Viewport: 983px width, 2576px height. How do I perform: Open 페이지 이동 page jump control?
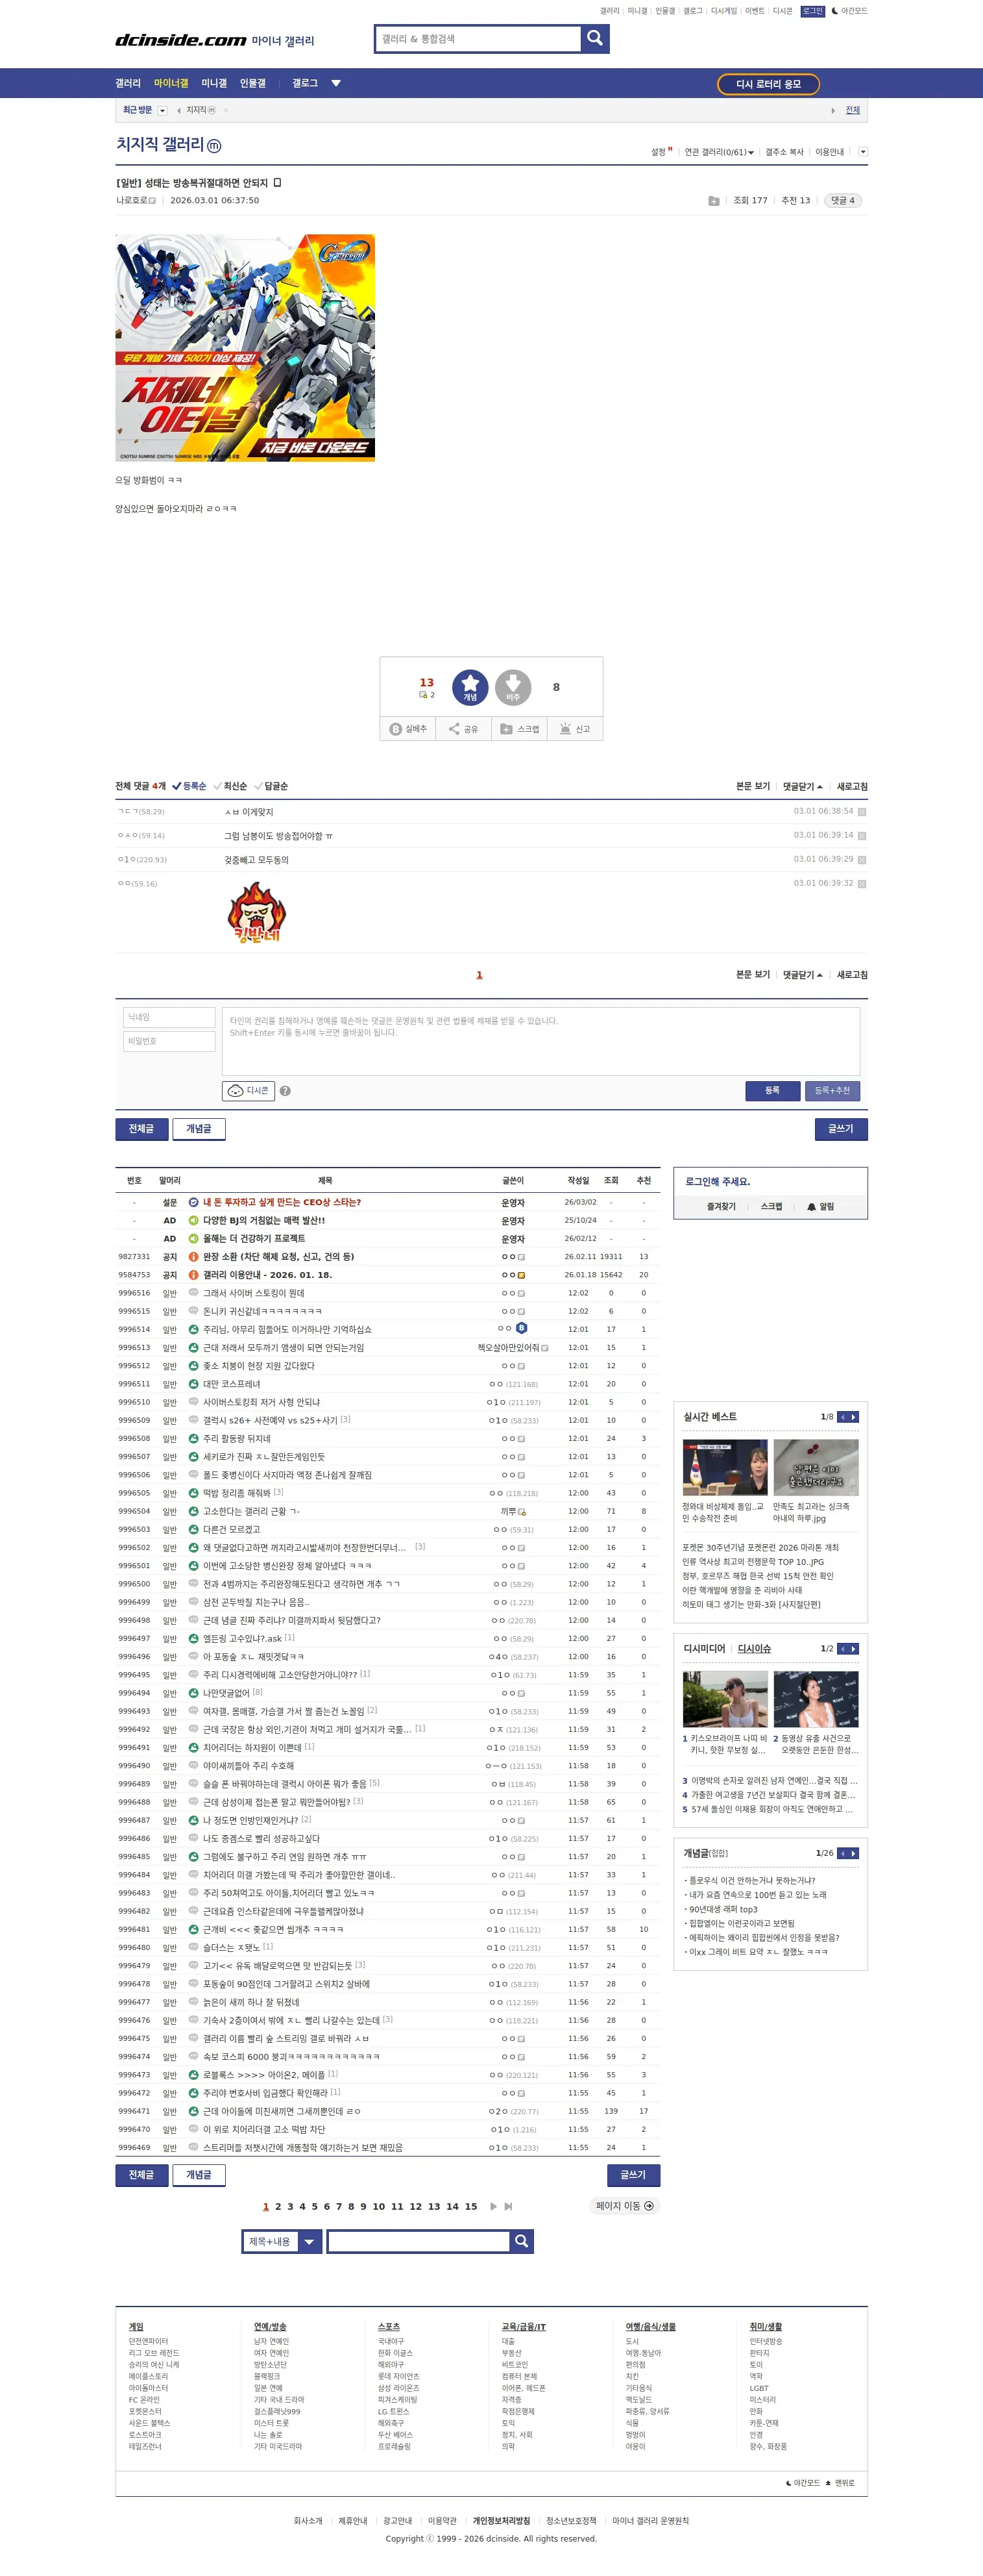coord(624,2206)
